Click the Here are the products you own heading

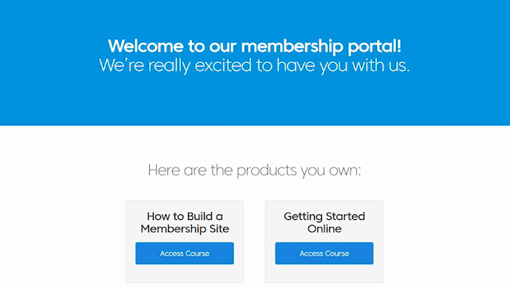[x=254, y=170]
